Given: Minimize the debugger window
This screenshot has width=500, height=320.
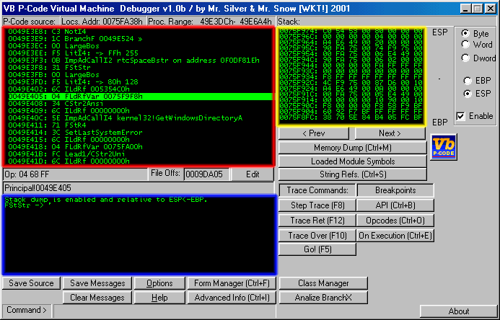Looking at the screenshot, I should [467, 8].
